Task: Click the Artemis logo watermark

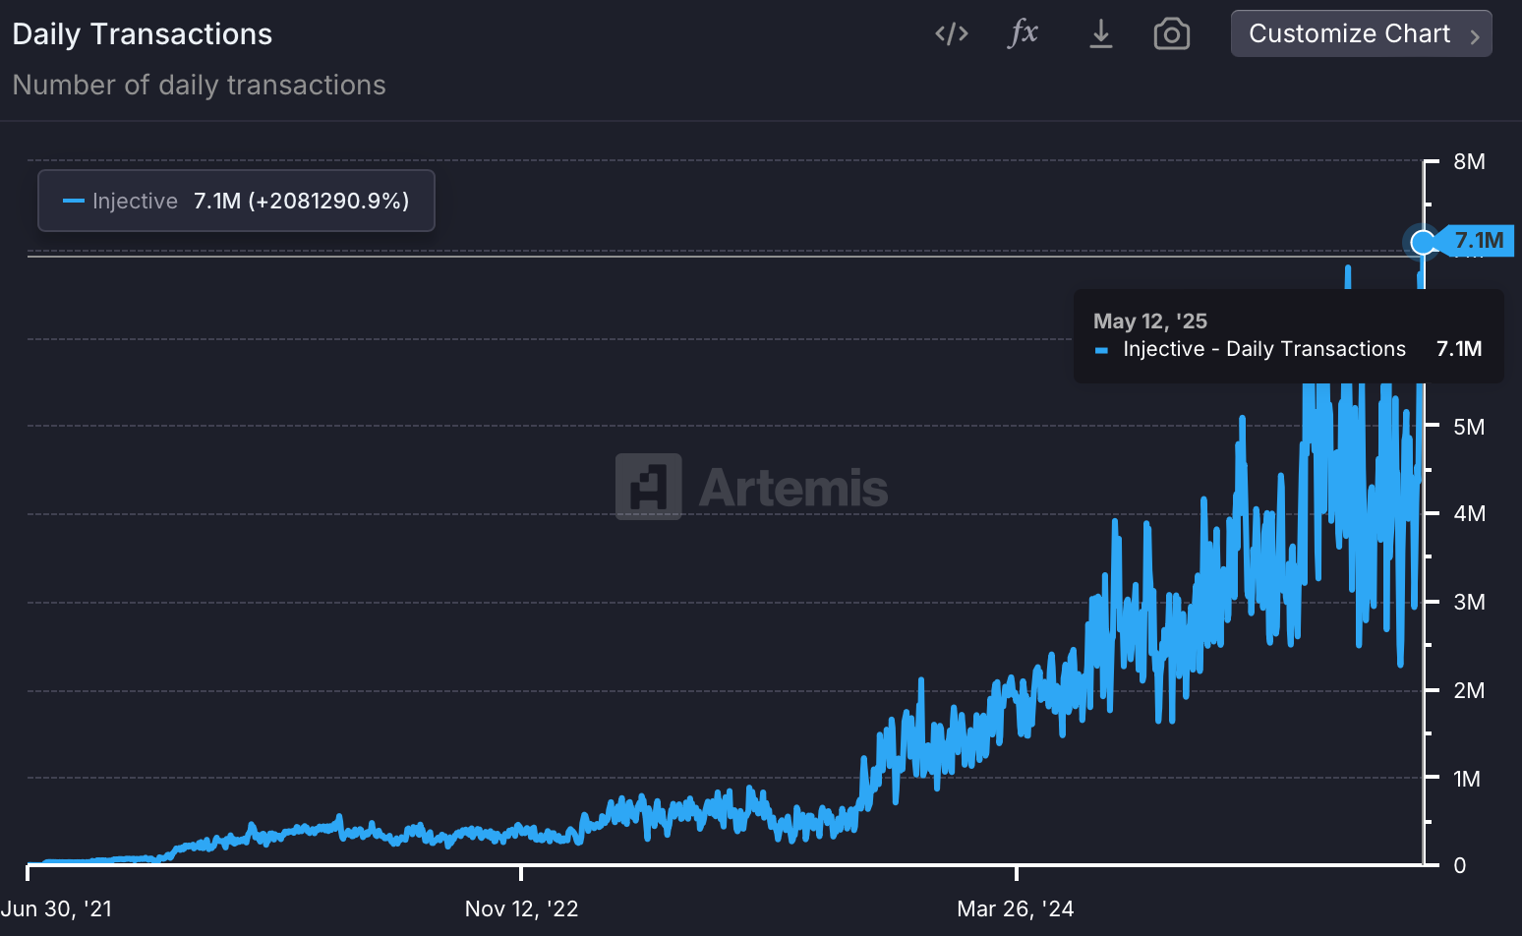Action: [752, 487]
